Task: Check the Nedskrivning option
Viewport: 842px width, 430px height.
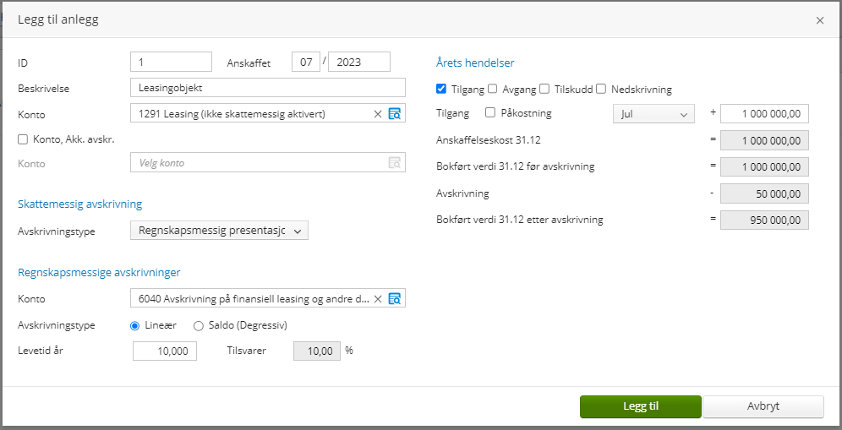Action: tap(601, 89)
